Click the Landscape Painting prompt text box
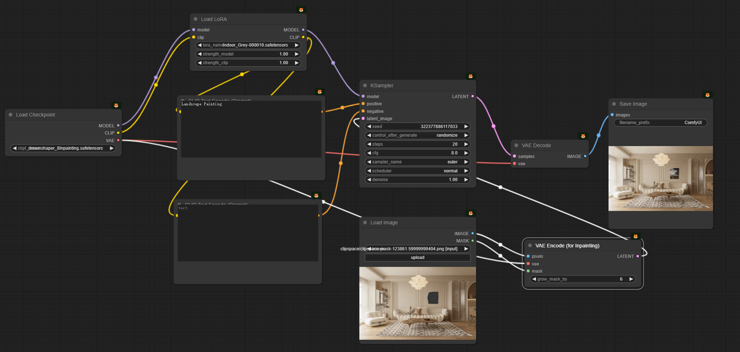 pyautogui.click(x=251, y=129)
